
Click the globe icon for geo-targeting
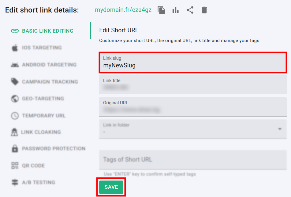[x=15, y=99]
